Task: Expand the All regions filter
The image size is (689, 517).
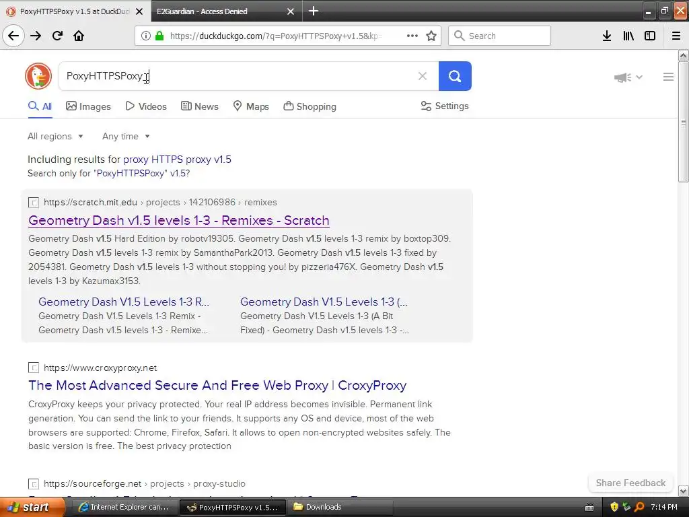Action: (x=55, y=136)
